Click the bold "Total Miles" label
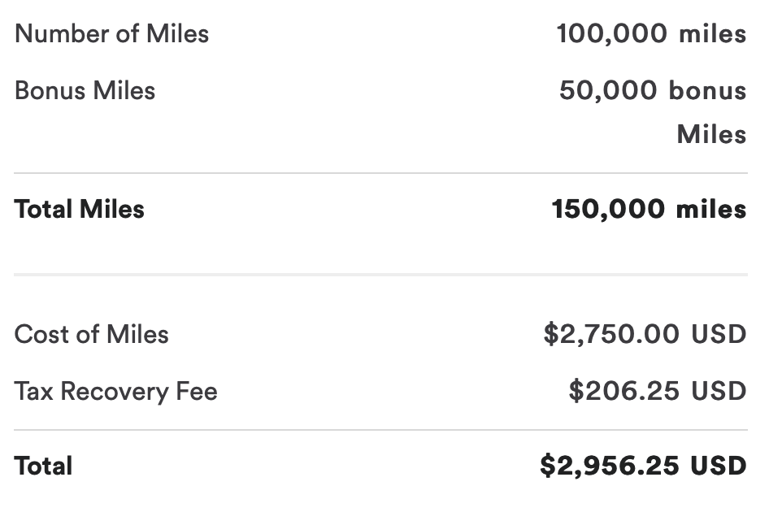Image resolution: width=769 pixels, height=512 pixels. 79,210
